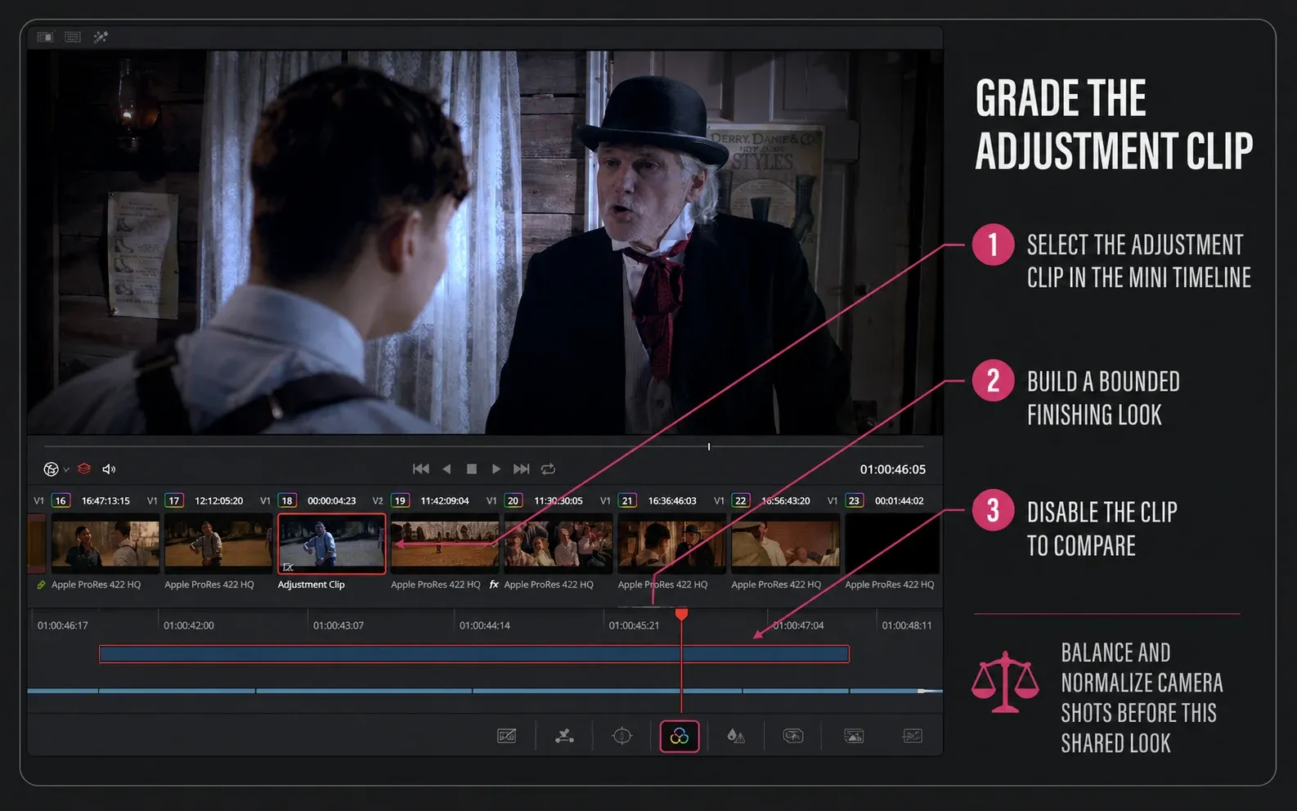The image size is (1297, 811).
Task: Click the source timecode 00:01:44:02
Action: coord(900,500)
